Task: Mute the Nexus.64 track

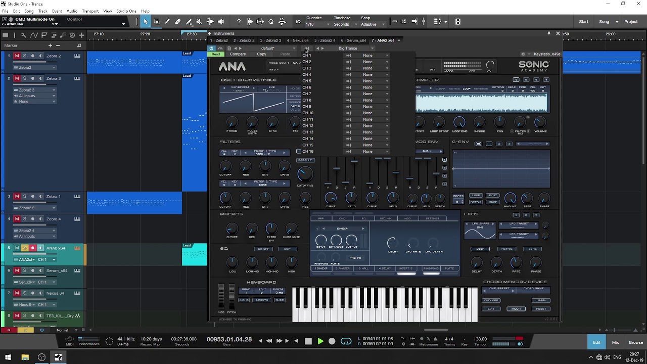Action: pyautogui.click(x=17, y=293)
